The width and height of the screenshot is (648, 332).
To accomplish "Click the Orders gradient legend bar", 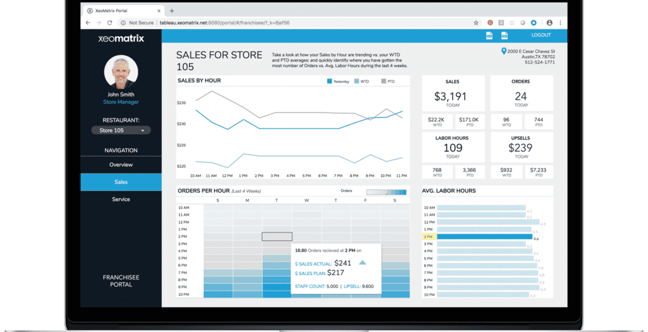I will 387,192.
